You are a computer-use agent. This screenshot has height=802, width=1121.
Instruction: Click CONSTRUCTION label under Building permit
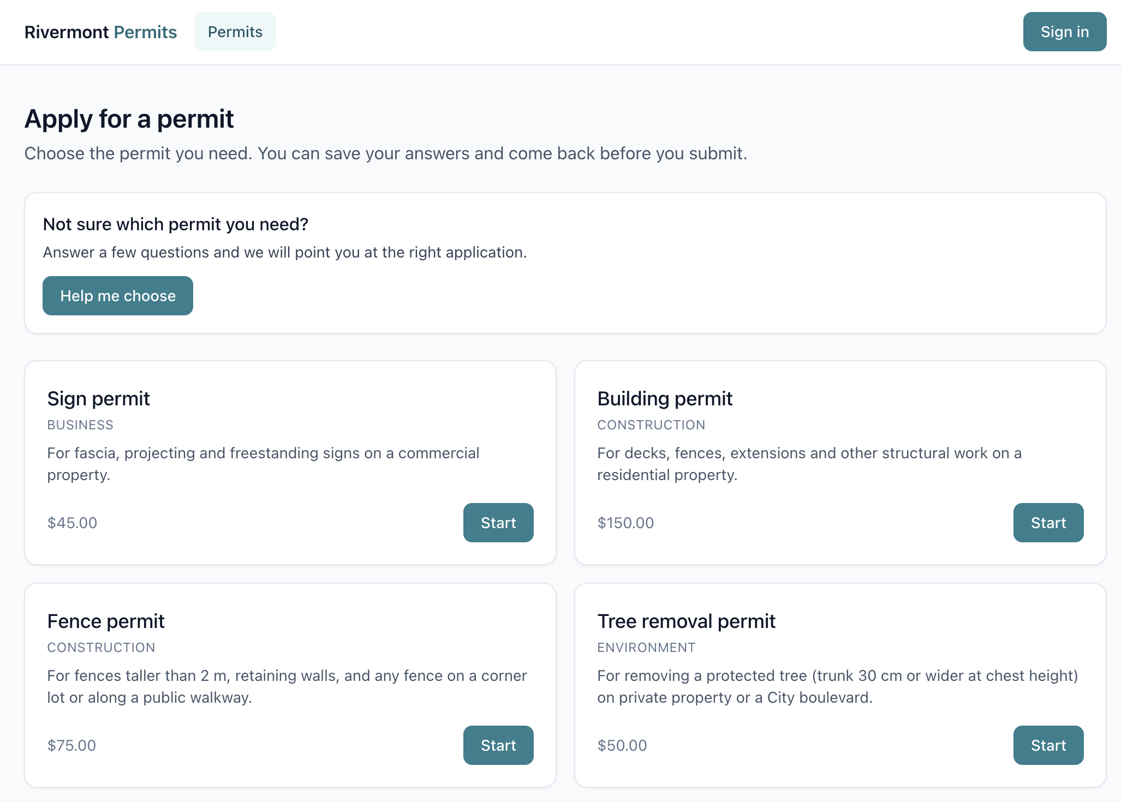[651, 425]
